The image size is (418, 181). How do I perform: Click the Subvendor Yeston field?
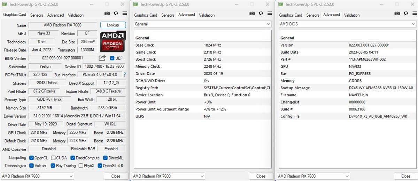45,66
